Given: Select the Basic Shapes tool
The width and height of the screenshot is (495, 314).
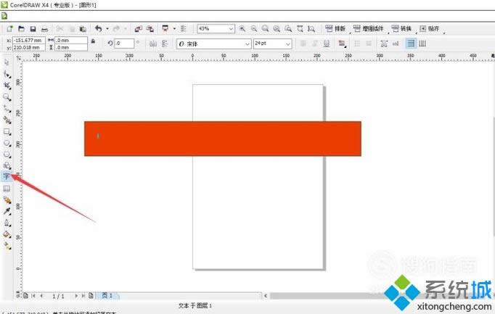Looking at the screenshot, I should pos(7,166).
